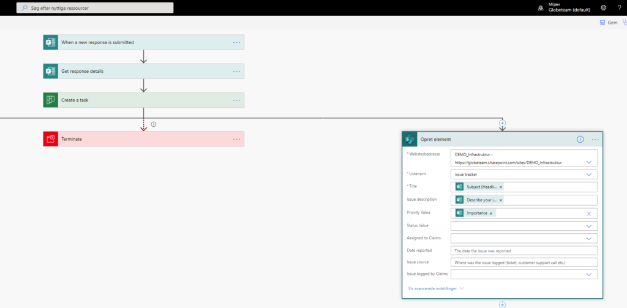This screenshot has width=627, height=308.
Task: Click the Forms icon on 'Get response details'
Action: 50,71
